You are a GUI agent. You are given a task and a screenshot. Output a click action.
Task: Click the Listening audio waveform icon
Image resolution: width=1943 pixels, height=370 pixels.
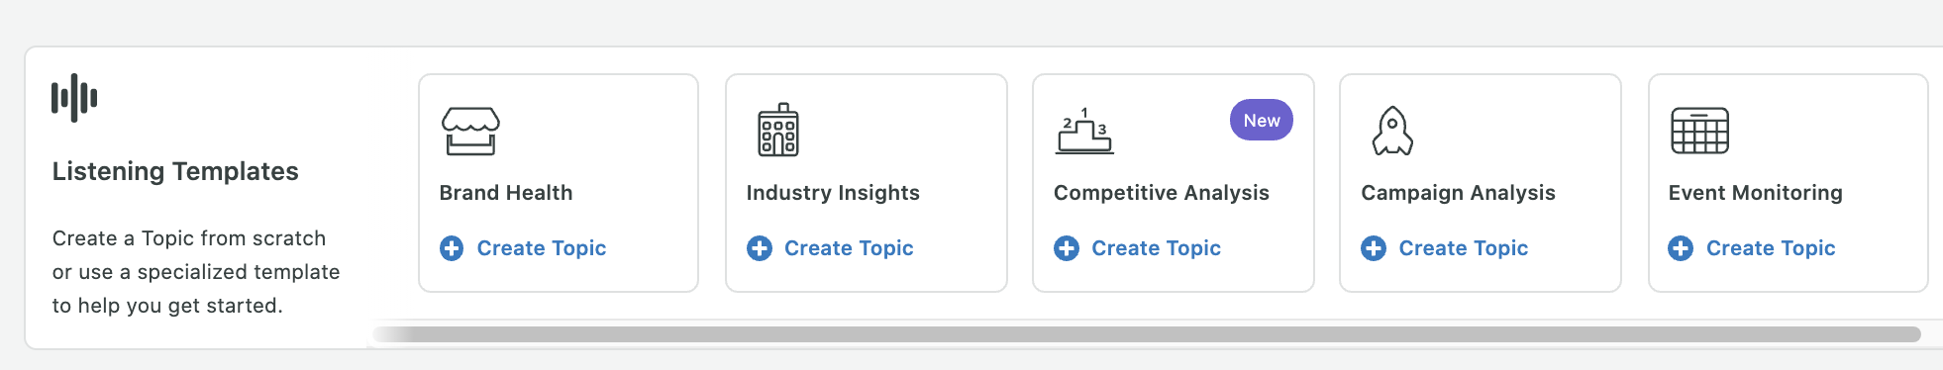[74, 98]
